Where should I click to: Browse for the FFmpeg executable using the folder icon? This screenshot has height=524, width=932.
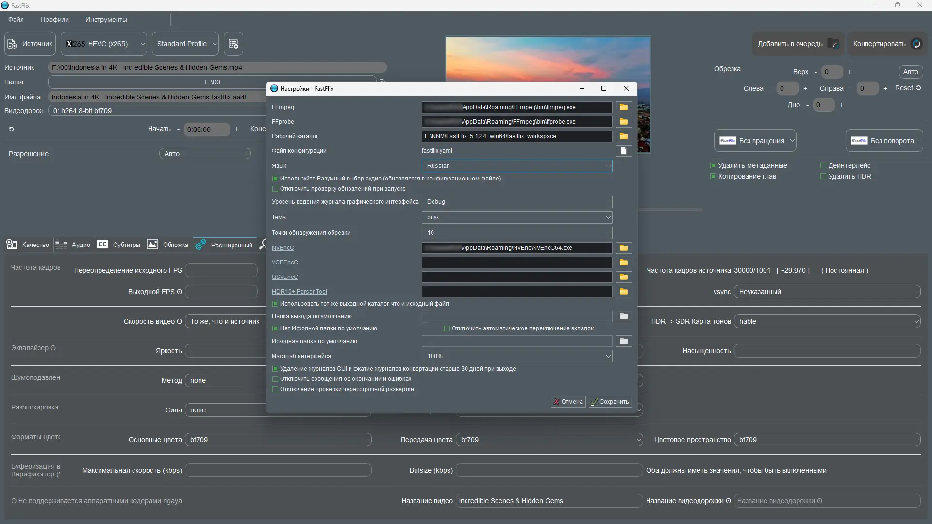tap(623, 107)
